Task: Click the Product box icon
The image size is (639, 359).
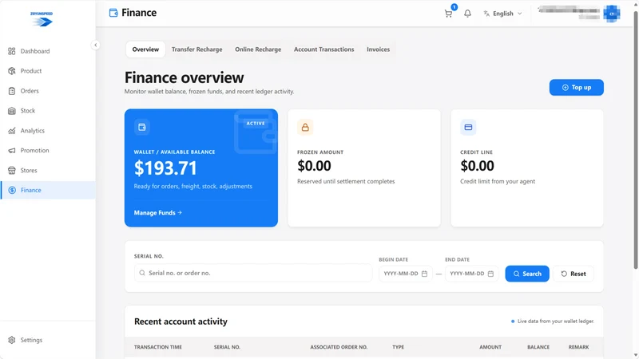Action: [12, 71]
